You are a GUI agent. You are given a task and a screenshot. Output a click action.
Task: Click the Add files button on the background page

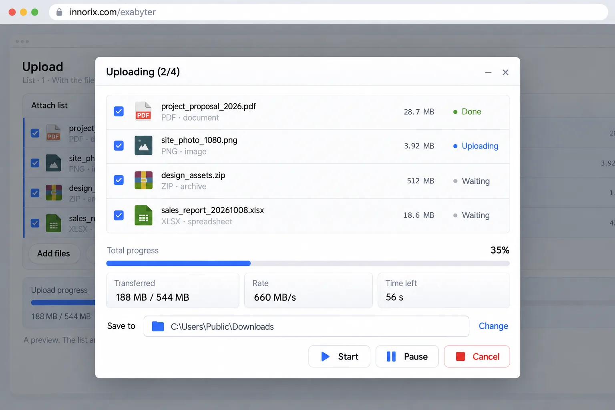click(54, 253)
